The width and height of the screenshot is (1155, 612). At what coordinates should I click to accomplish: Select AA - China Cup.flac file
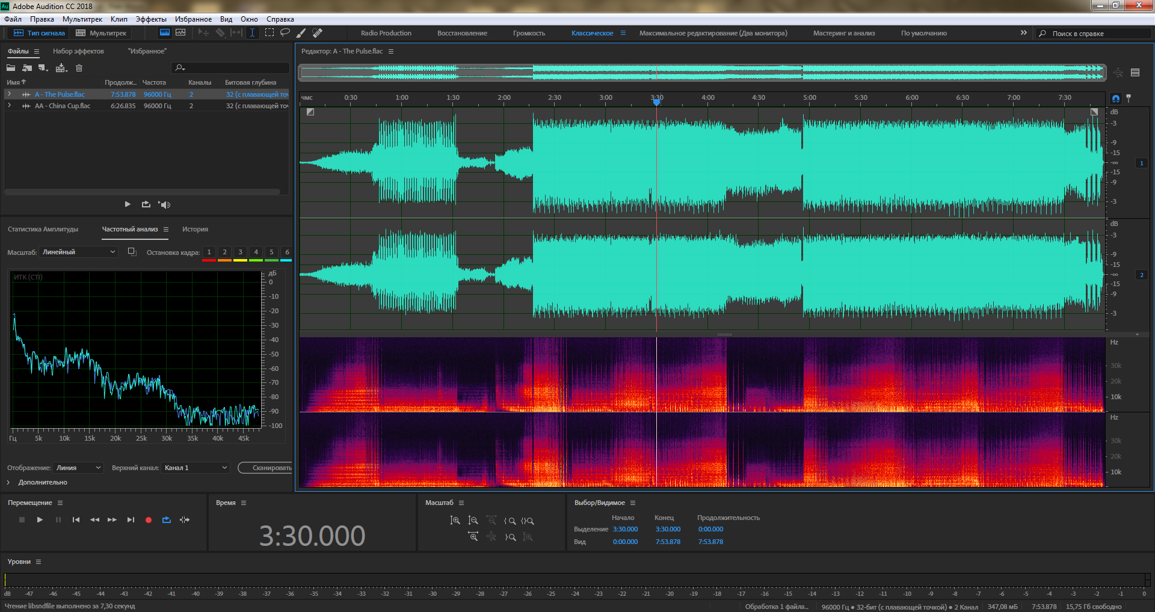tap(63, 106)
